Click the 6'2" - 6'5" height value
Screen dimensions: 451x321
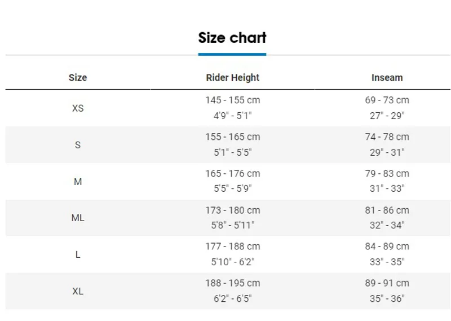(x=232, y=299)
